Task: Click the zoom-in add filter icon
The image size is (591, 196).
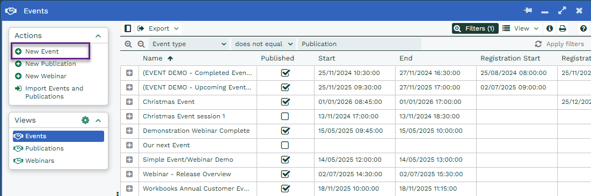Action: 128,44
